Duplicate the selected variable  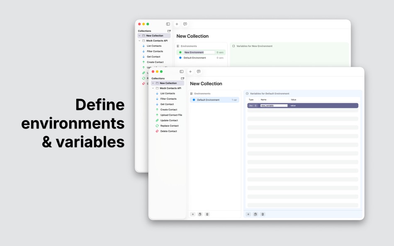tap(255, 214)
